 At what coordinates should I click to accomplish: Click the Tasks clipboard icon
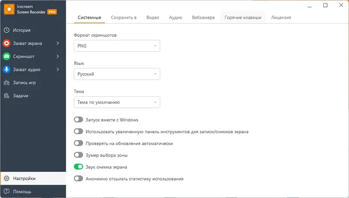pos(7,96)
